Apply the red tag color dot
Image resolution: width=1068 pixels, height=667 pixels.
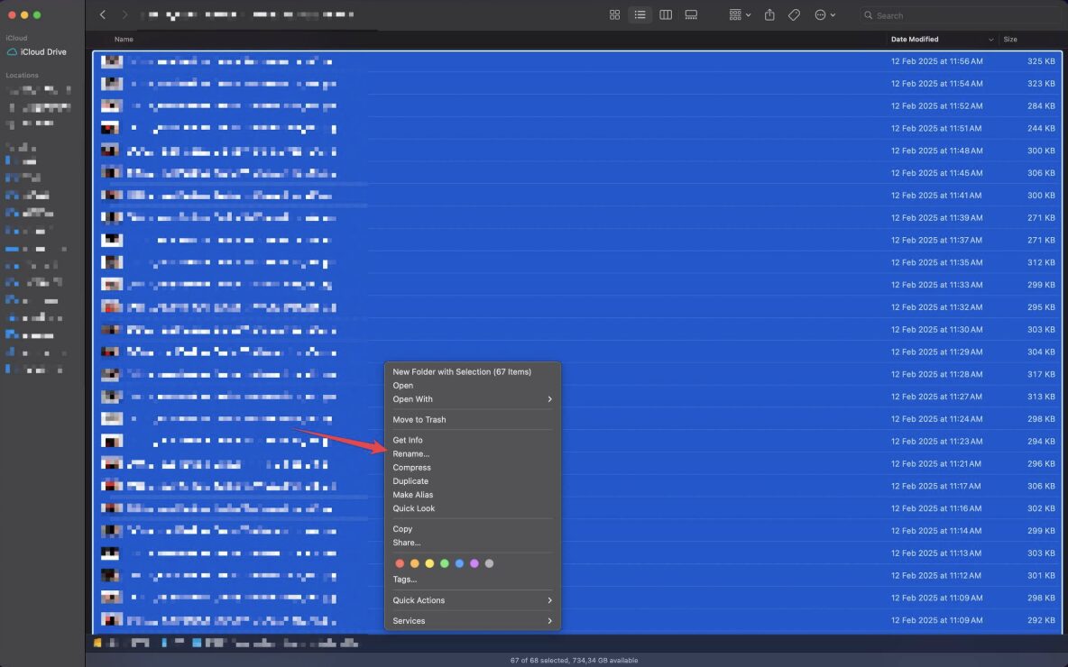[400, 563]
